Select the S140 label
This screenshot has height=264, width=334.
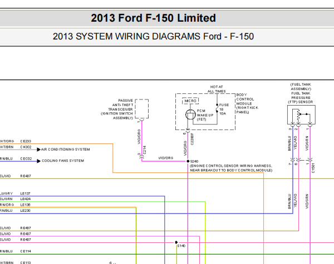pyautogui.click(x=181, y=246)
